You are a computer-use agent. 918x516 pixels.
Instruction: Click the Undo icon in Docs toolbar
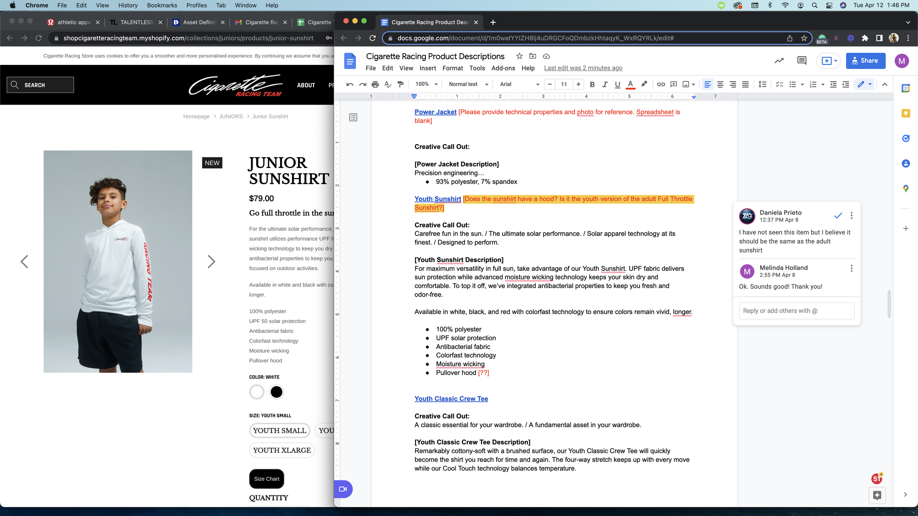pyautogui.click(x=350, y=84)
